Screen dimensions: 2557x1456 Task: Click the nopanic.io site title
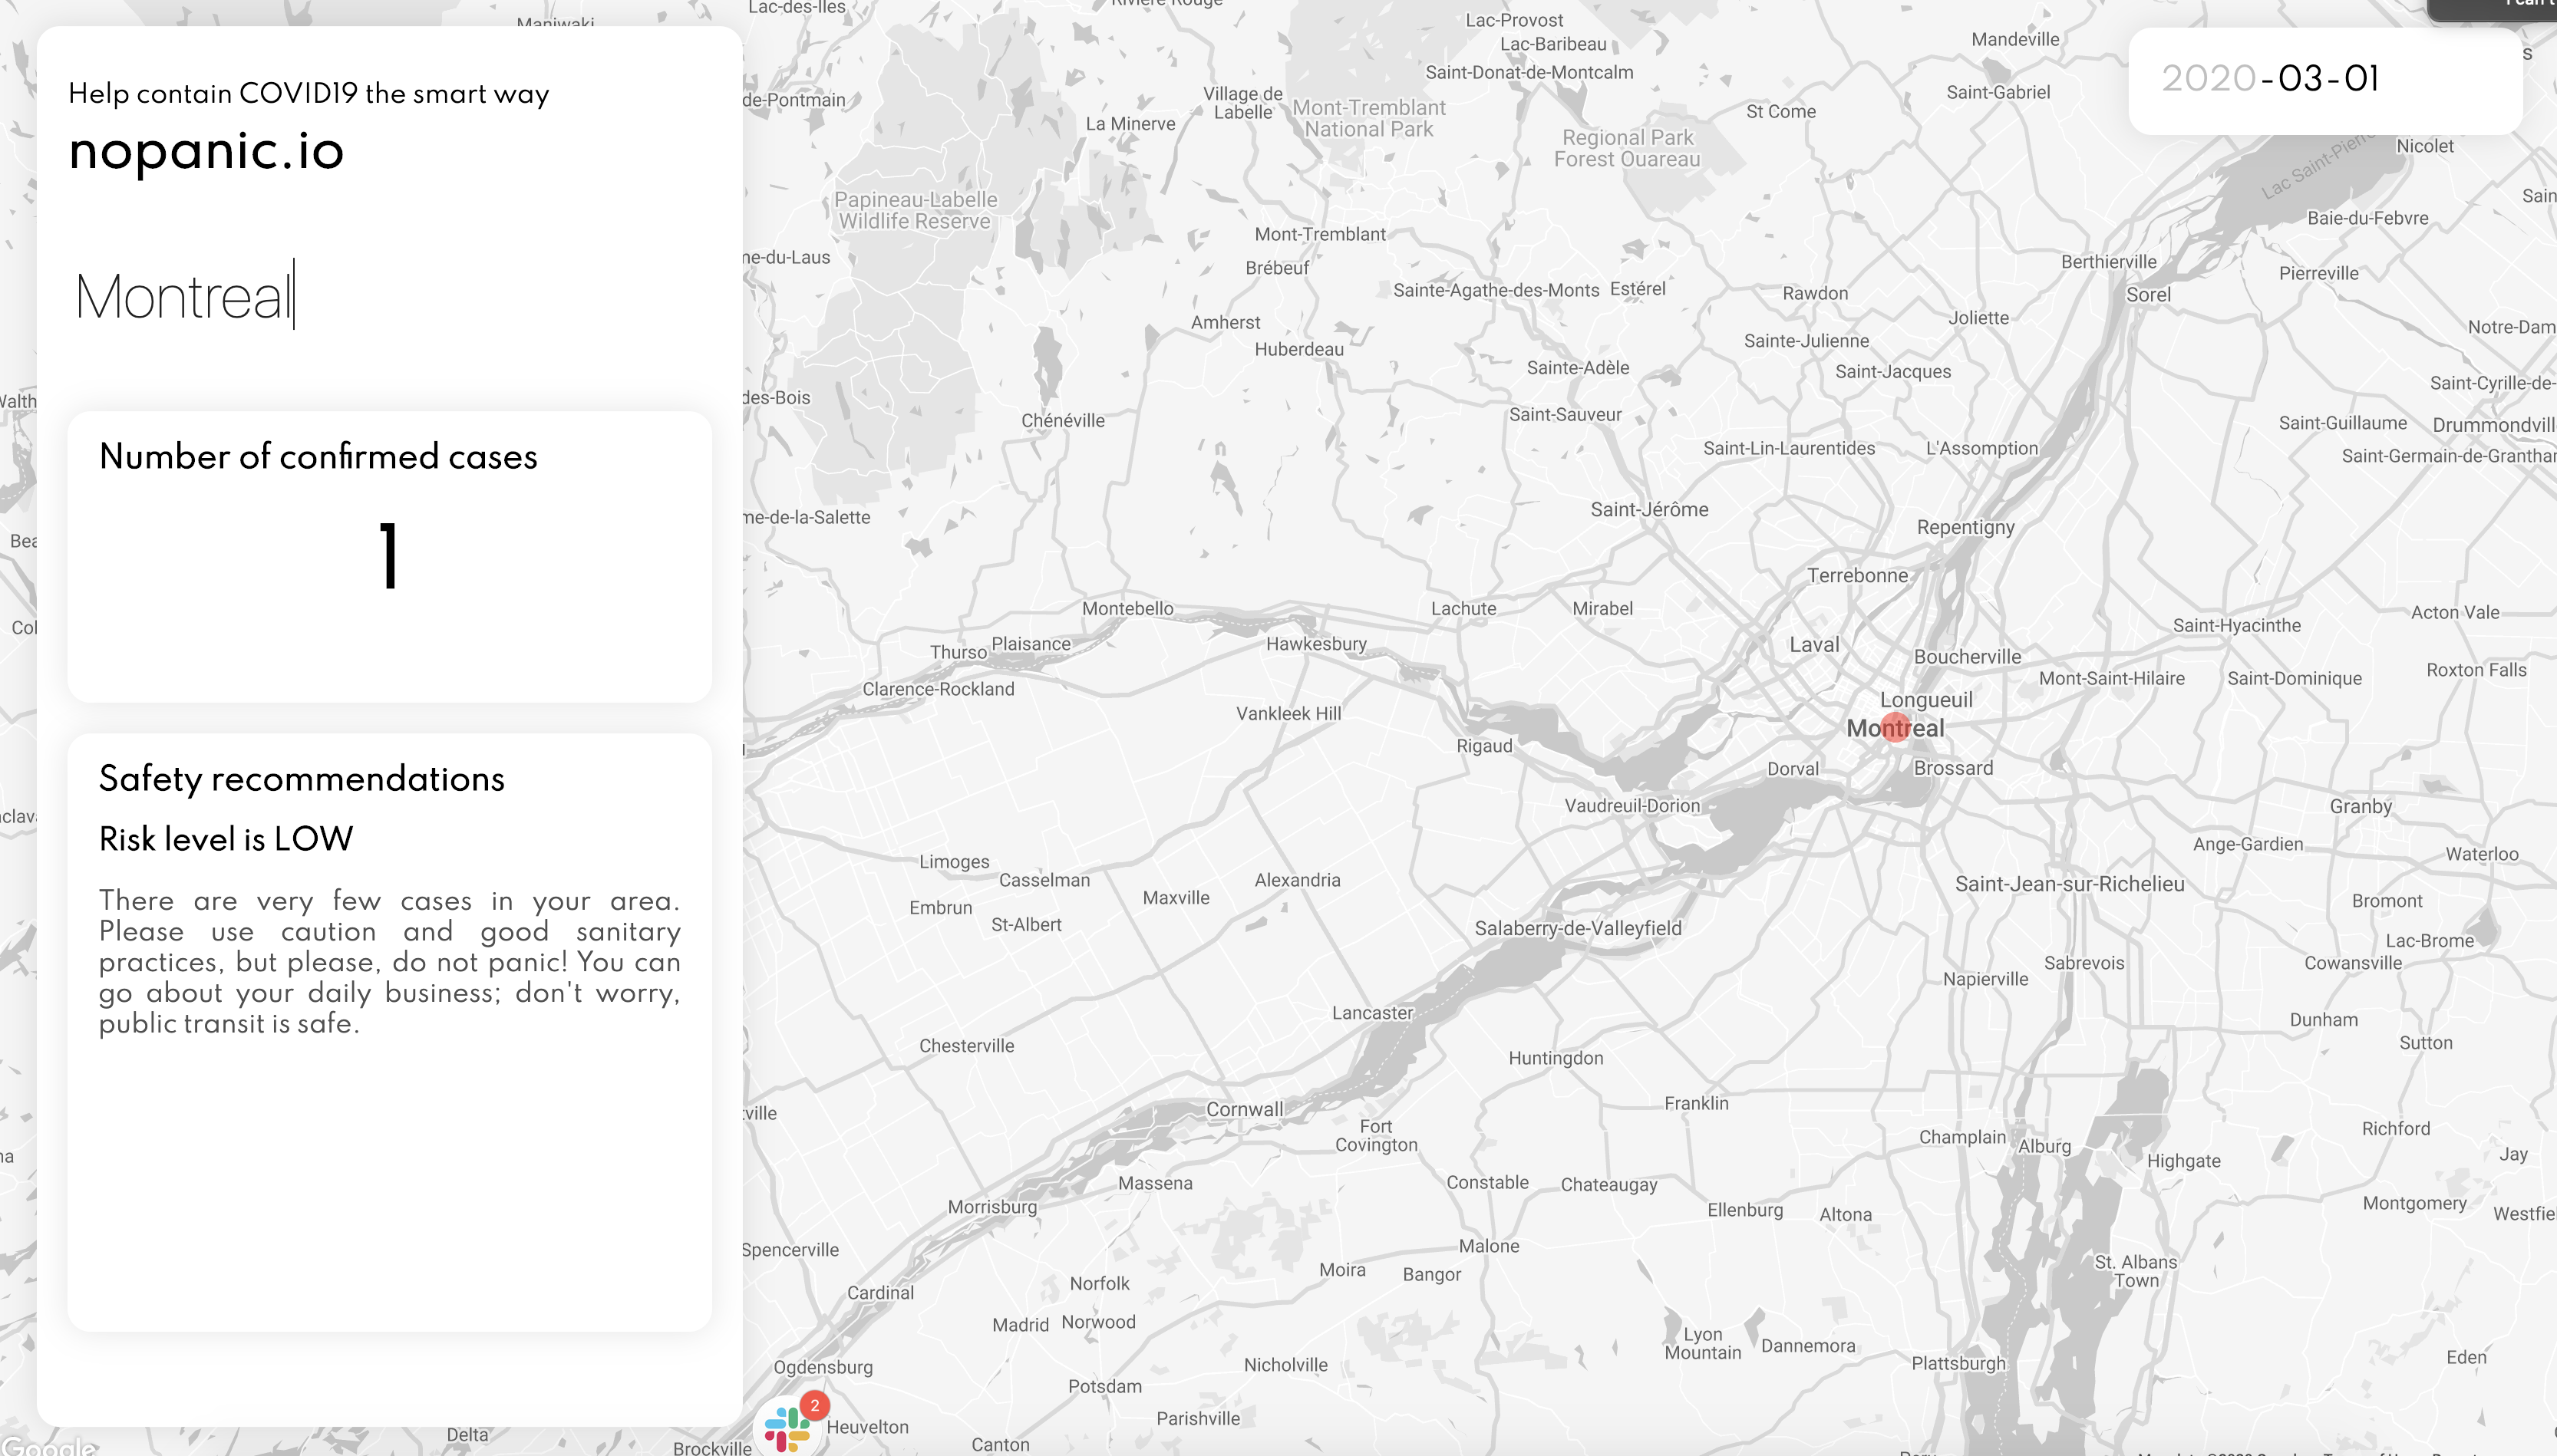(x=206, y=151)
